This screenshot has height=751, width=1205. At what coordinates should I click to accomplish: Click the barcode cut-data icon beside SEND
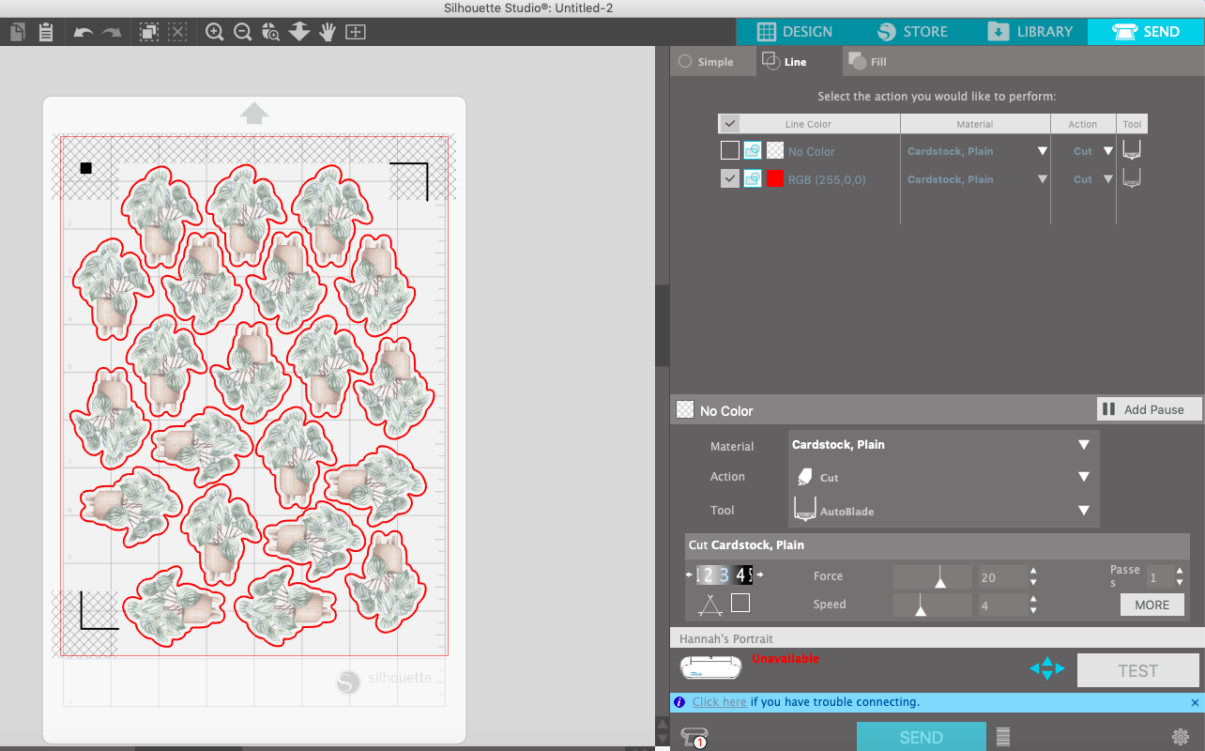click(1003, 737)
